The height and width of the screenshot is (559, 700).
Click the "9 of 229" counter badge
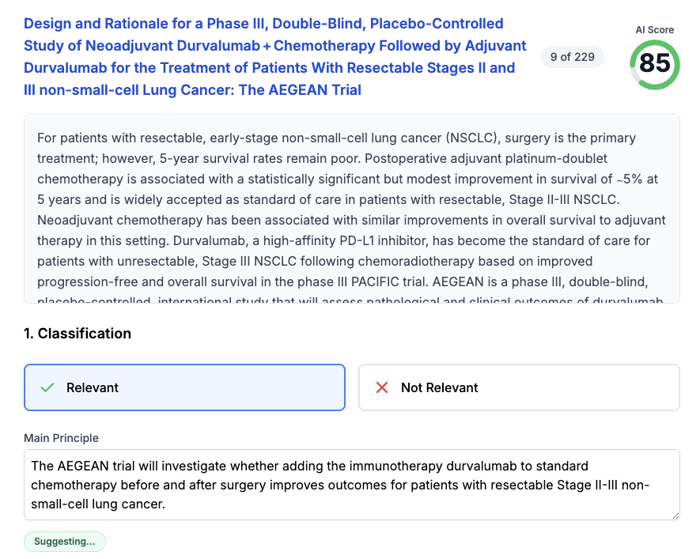573,57
